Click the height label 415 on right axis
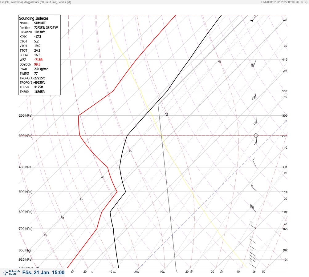Screen dimensions: 309x277 tap(285, 59)
